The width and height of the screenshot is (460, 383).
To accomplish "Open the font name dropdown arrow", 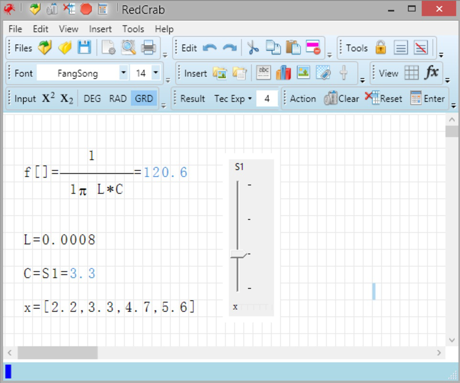I will tap(123, 72).
